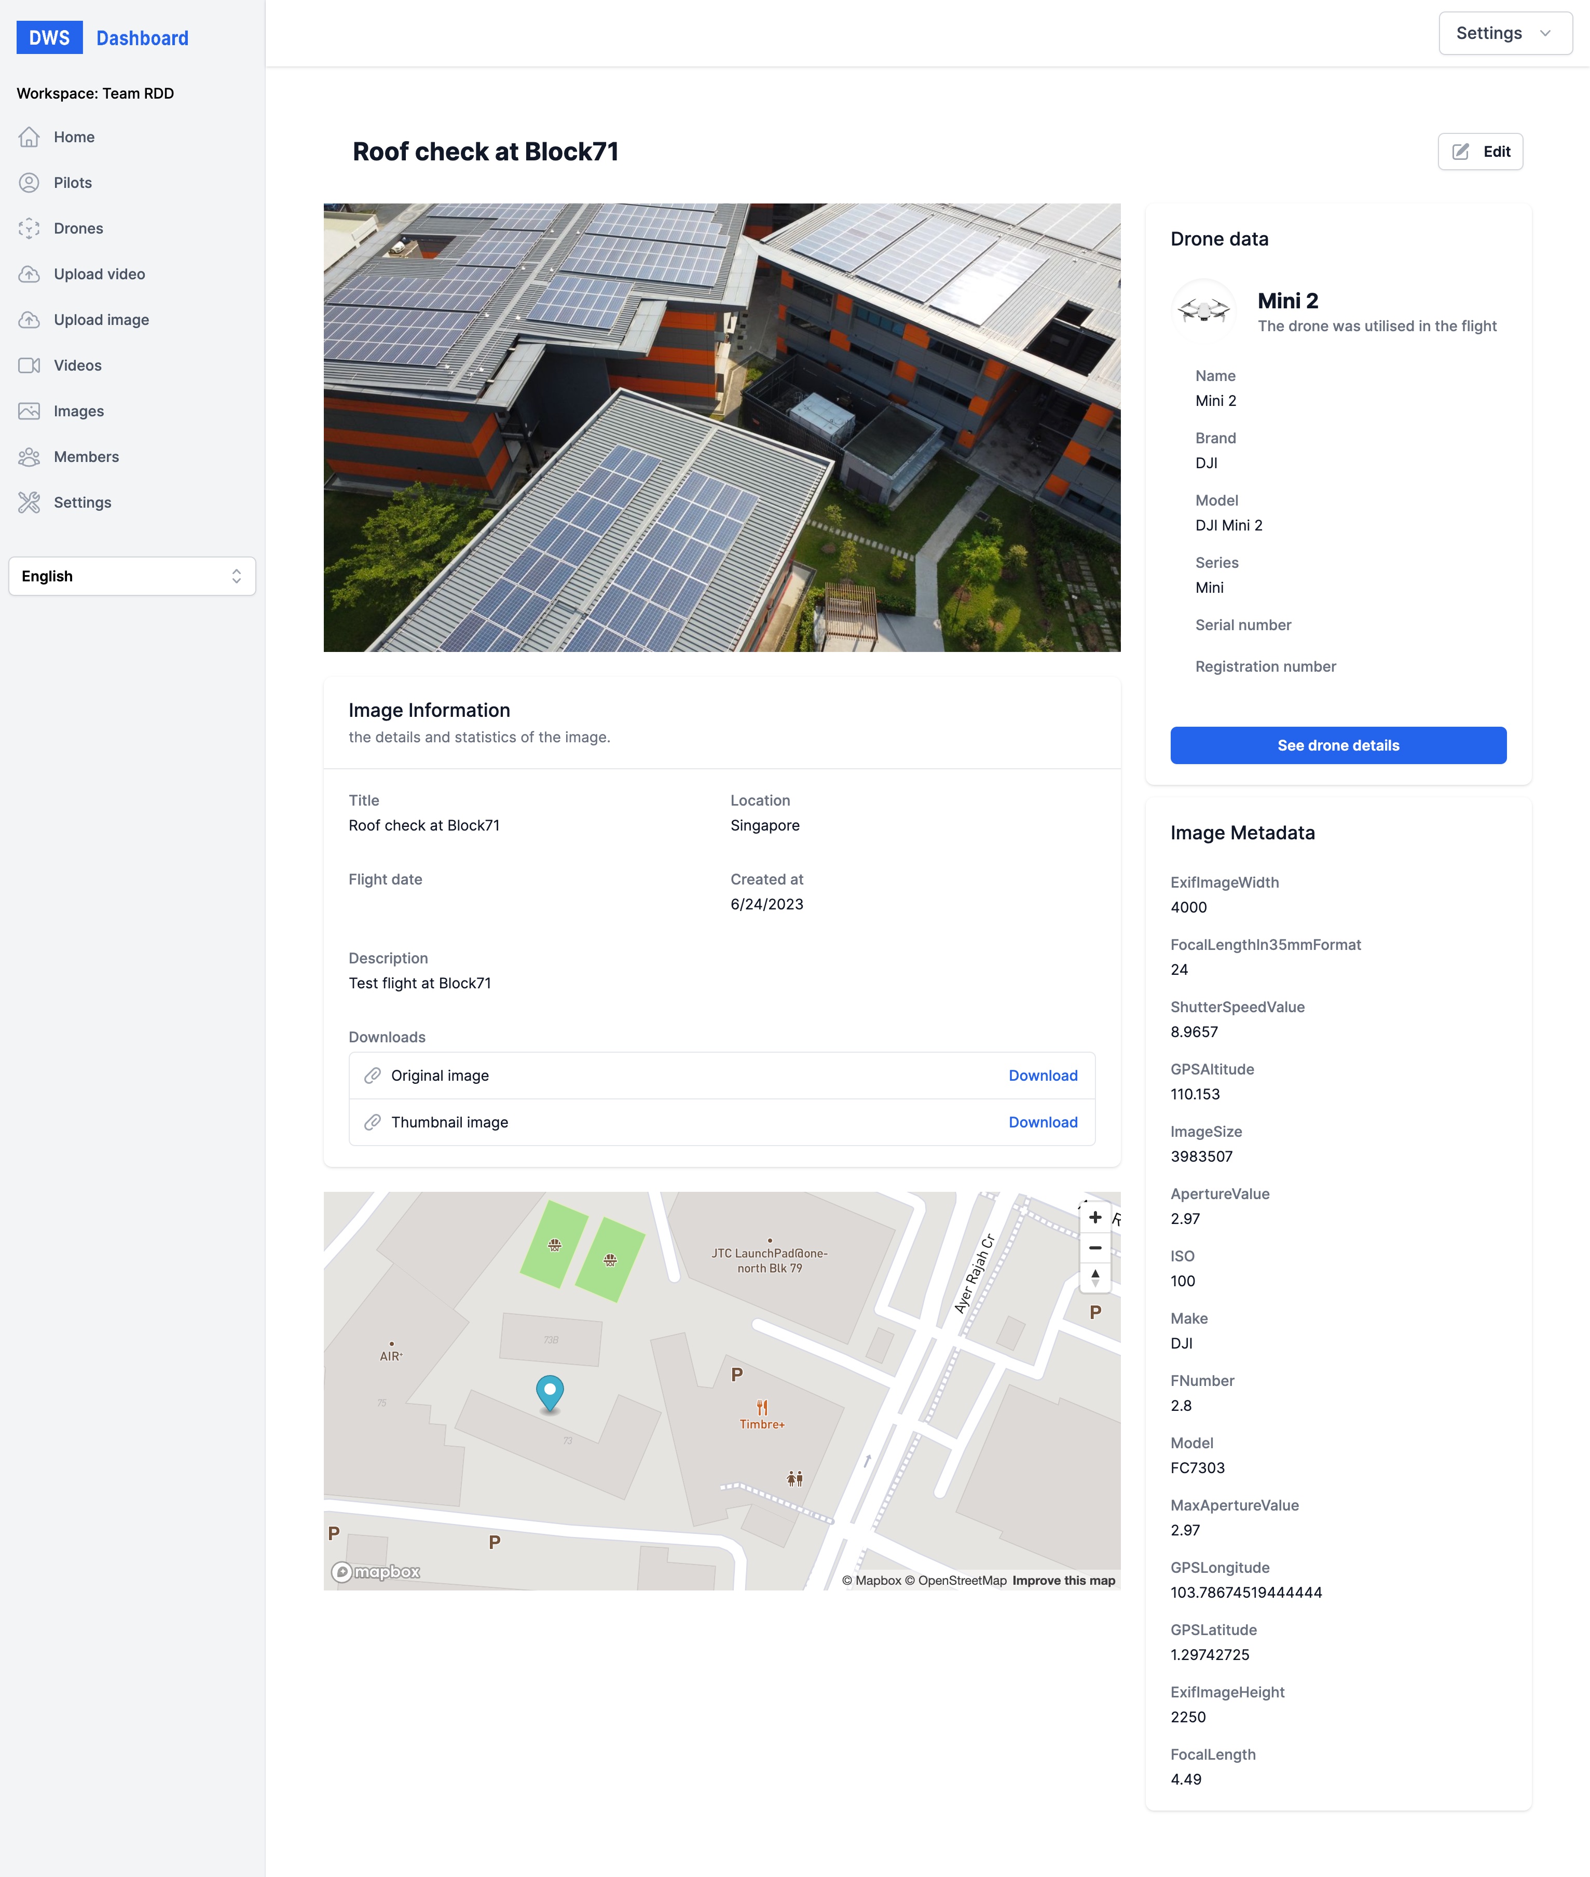
Task: Click the Drones scan icon
Action: point(29,228)
